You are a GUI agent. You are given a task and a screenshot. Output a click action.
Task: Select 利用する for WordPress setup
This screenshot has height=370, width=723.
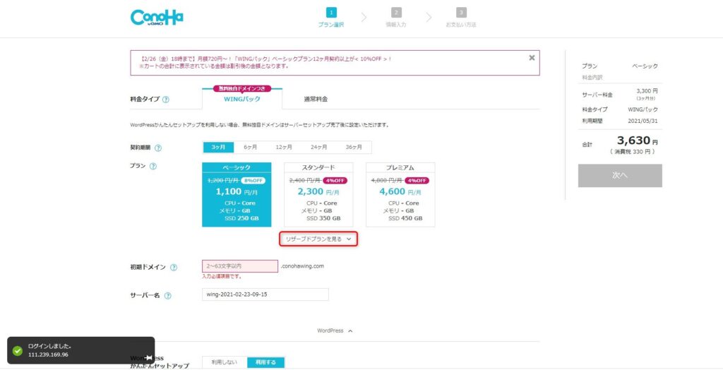pos(266,363)
